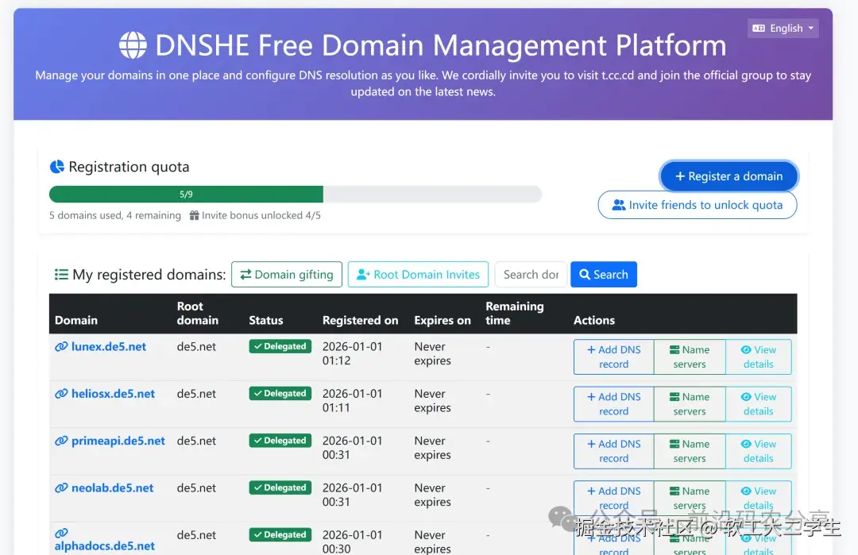858x555 pixels.
Task: Click Delegated badge in neolab.de5.net row
Action: tap(280, 488)
